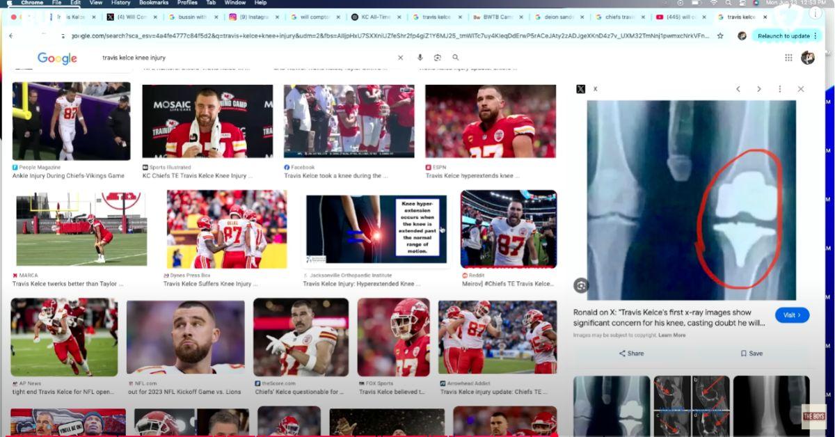
Task: Open FOX Sports Kelce image result
Action: pyautogui.click(x=394, y=337)
